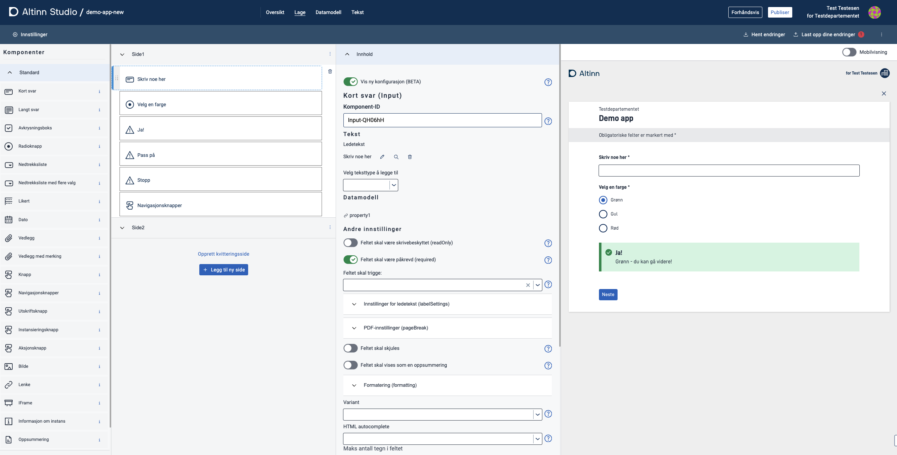Open the Side1 three-dot menu
The image size is (897, 455).
click(x=330, y=54)
